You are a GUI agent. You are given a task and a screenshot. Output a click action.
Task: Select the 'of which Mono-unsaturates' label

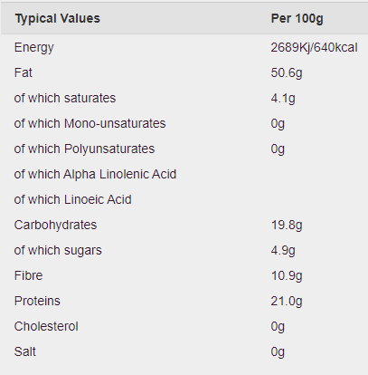(x=90, y=123)
